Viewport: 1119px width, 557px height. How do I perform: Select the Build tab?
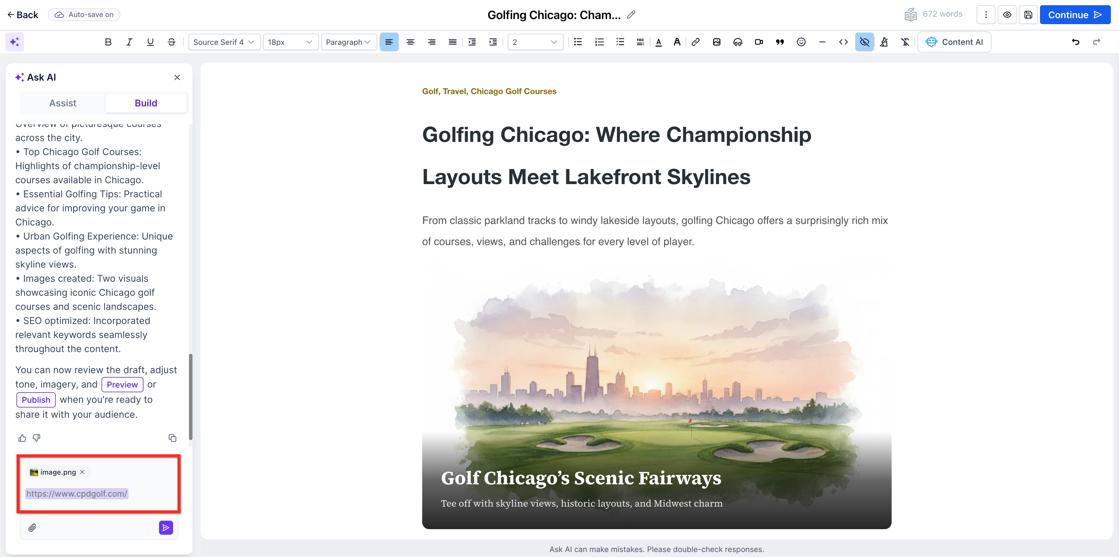pyautogui.click(x=146, y=103)
